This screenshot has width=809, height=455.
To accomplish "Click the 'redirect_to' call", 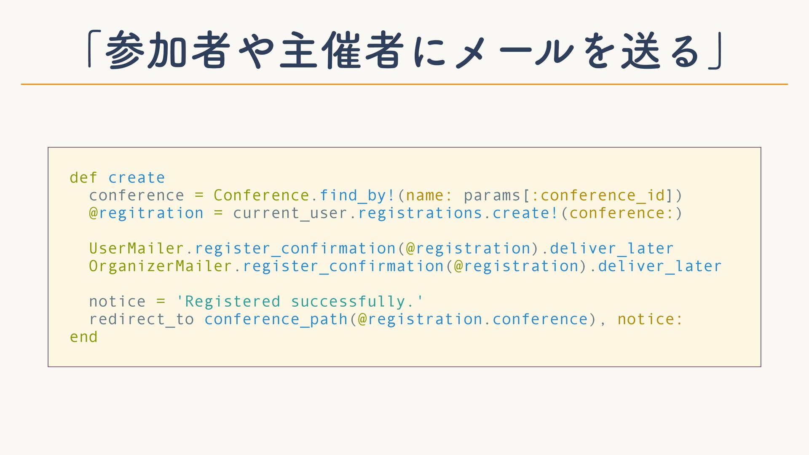I will 142,319.
